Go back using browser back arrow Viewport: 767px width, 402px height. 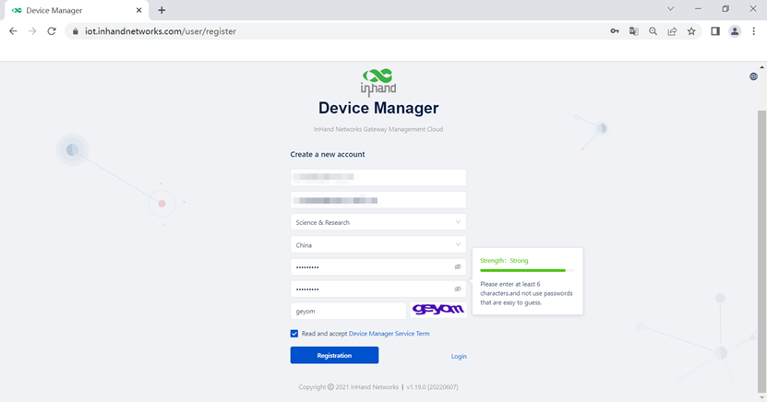[x=13, y=31]
